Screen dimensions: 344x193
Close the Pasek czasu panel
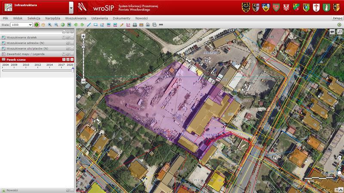pos(72,59)
